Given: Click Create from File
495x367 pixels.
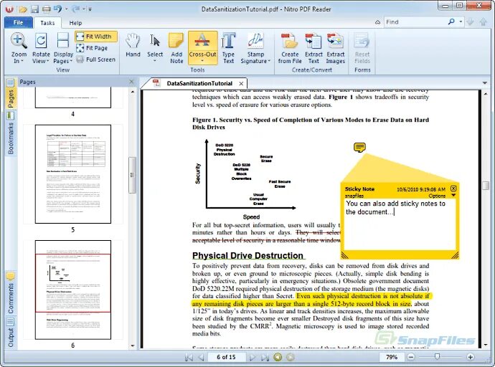Looking at the screenshot, I should click(290, 48).
